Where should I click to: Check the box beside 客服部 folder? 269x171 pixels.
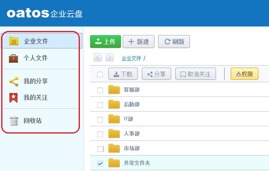(x=100, y=90)
